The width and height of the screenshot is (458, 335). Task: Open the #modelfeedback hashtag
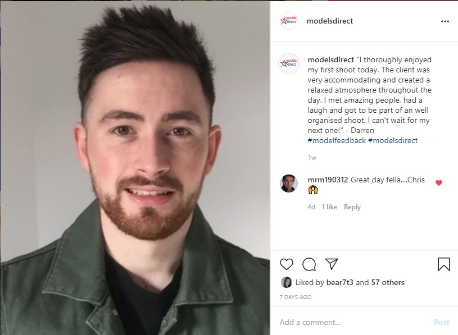point(337,140)
